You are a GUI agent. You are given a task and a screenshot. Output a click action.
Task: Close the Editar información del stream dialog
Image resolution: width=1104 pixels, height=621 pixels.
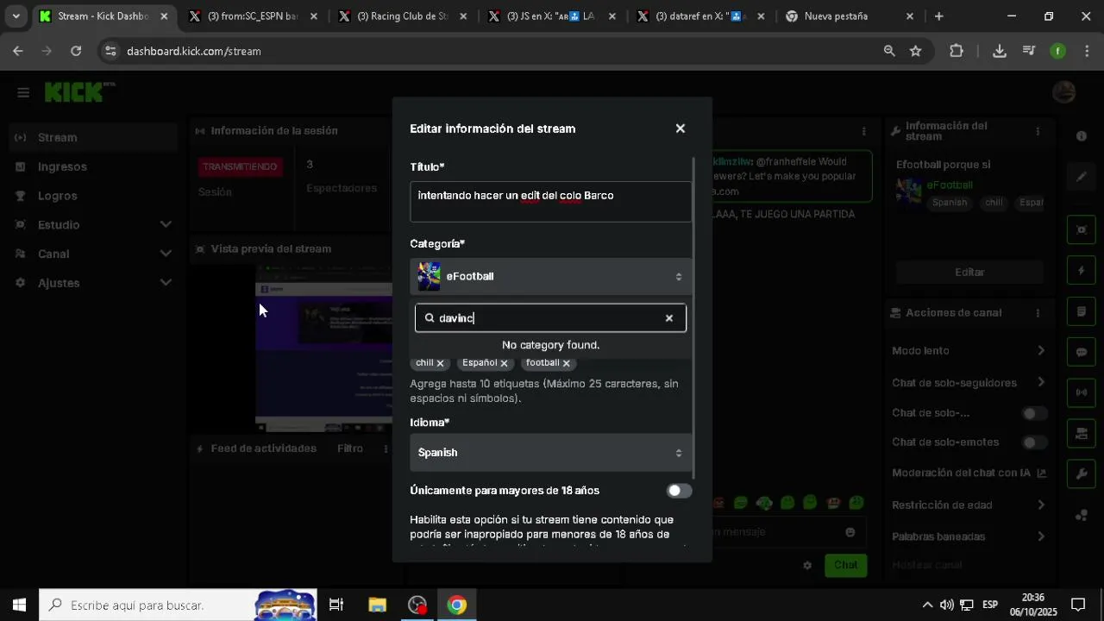coord(681,129)
